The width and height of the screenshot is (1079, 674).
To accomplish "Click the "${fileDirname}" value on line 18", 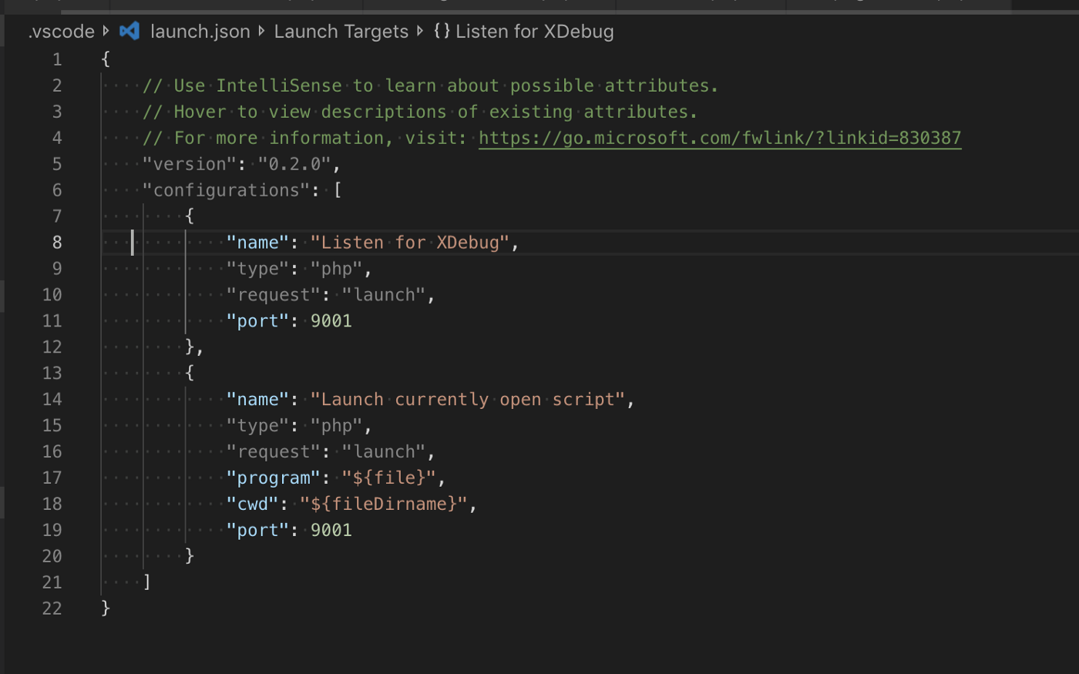I will tap(383, 504).
